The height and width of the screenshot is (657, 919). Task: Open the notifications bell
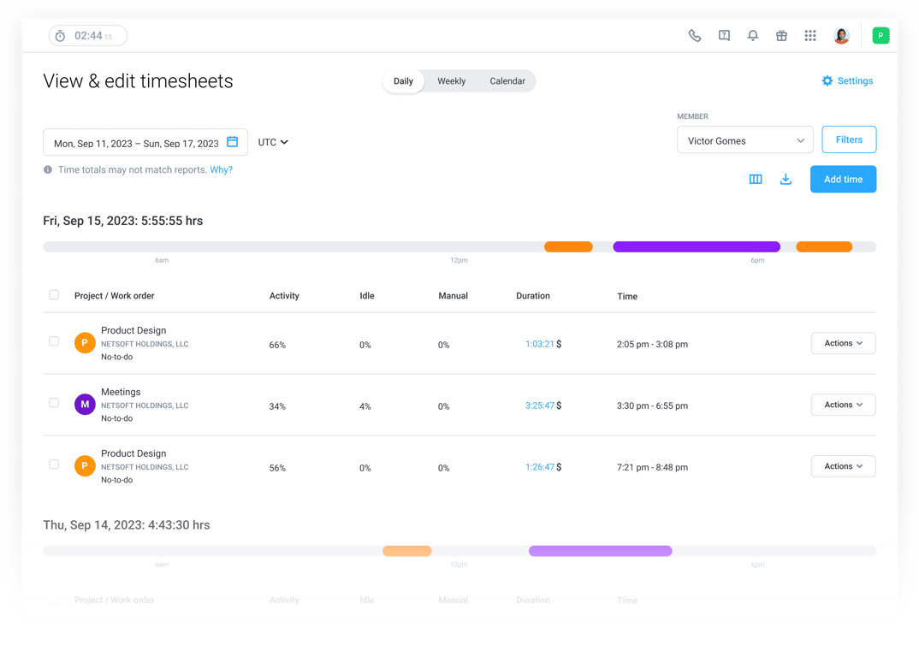coord(752,36)
